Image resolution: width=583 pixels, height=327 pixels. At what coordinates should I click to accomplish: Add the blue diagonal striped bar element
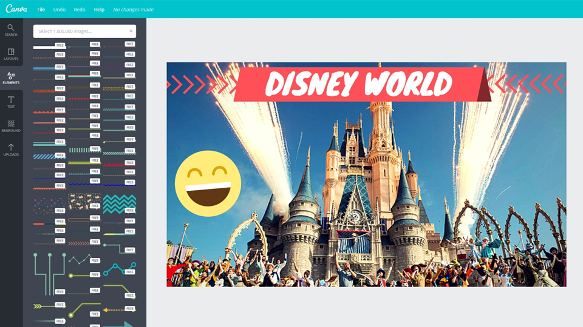[x=49, y=157]
